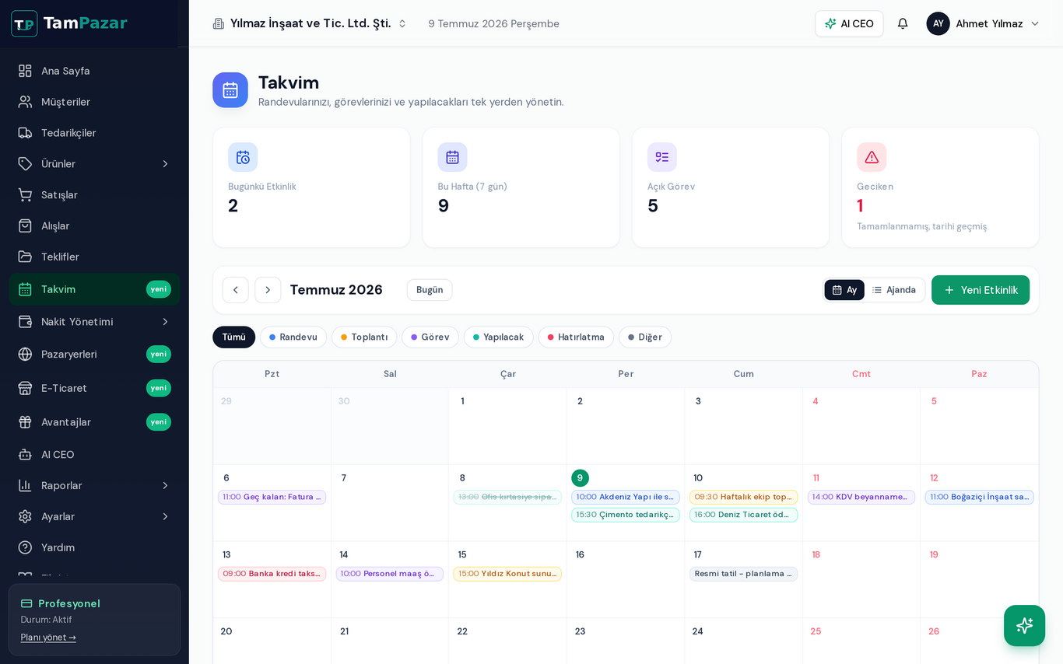Filter events by Toplantı chip
Screen dimensions: 1063x664
[364, 337]
